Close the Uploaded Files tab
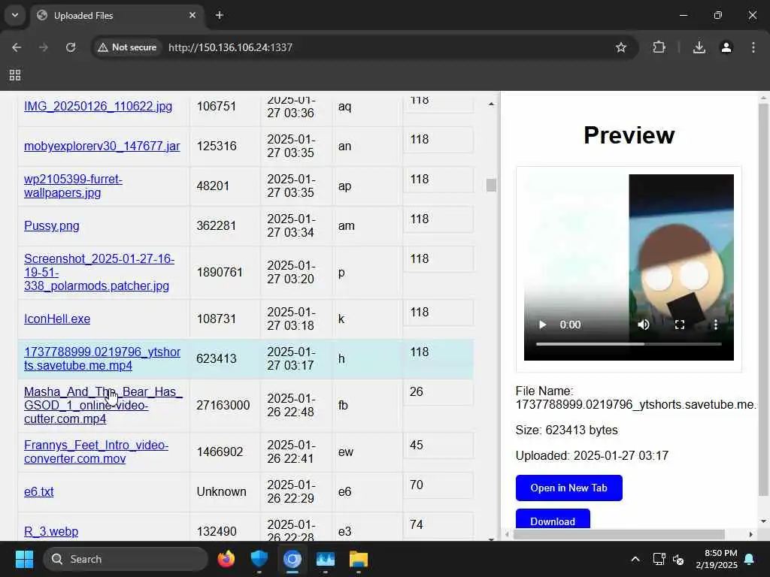The image size is (770, 577). (192, 15)
